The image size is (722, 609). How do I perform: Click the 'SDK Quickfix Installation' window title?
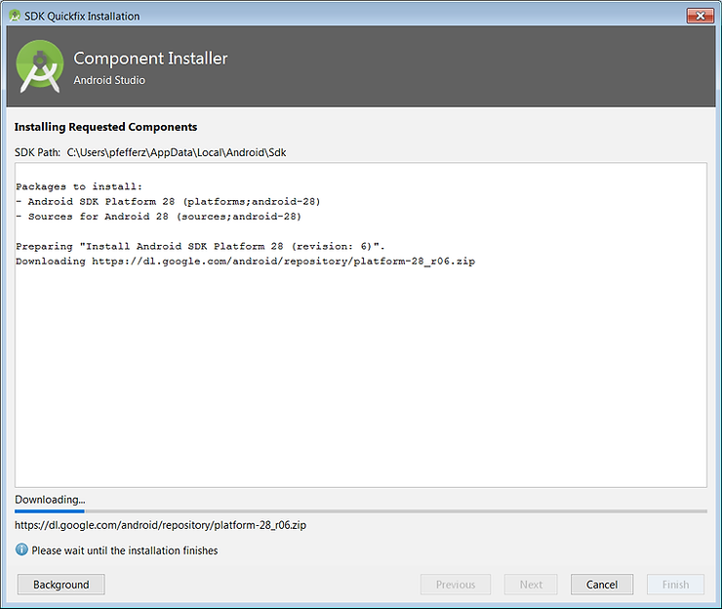click(x=82, y=17)
